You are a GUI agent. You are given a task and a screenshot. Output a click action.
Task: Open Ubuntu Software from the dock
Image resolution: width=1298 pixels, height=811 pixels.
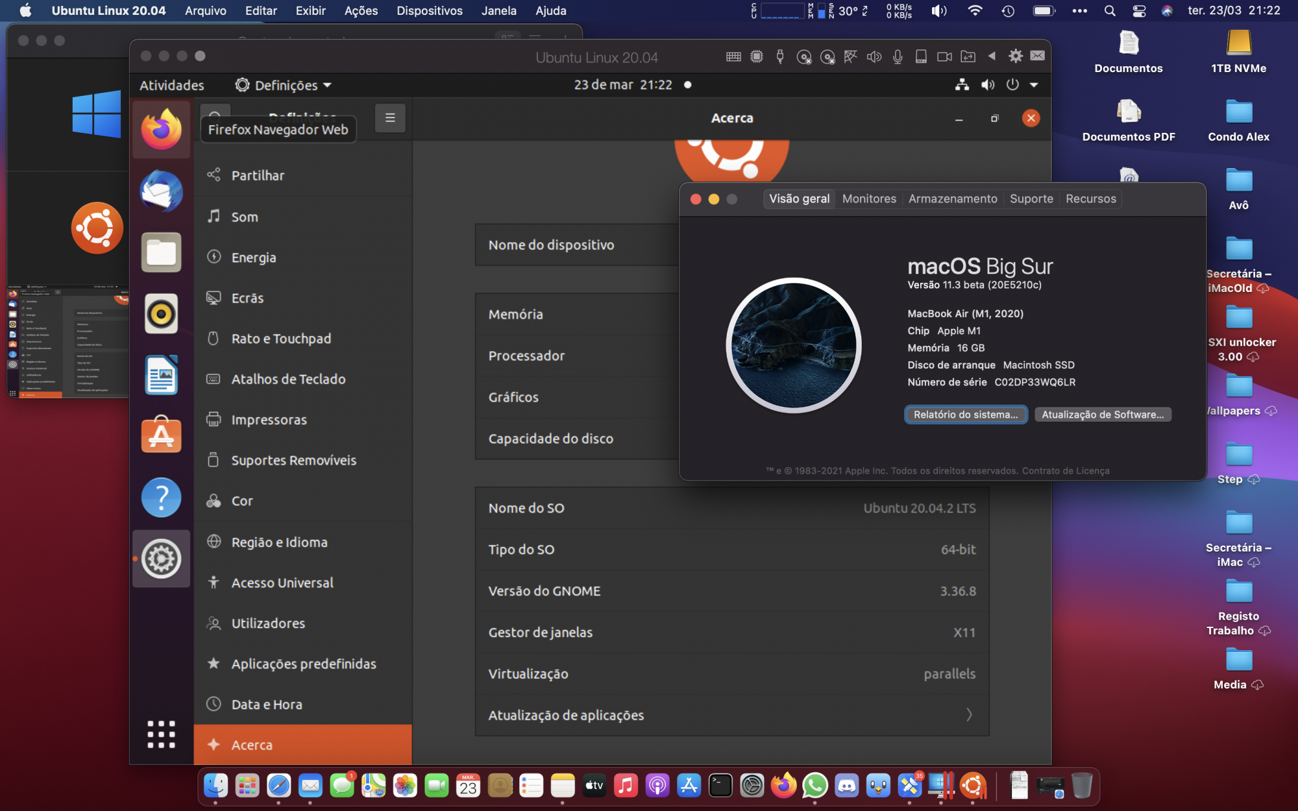[161, 435]
